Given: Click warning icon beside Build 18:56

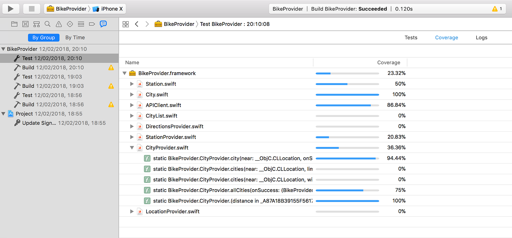Looking at the screenshot, I should point(111,104).
